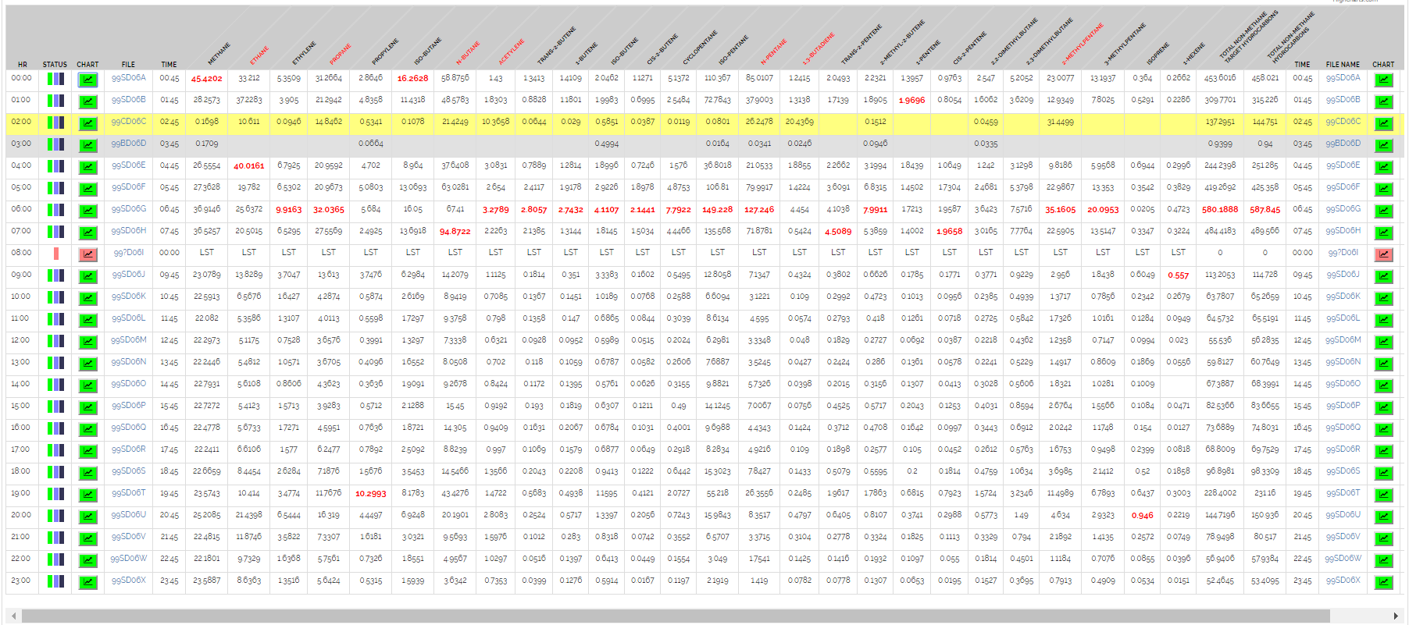Open the chart icon beside STATUS in the yellow 02:00 row
This screenshot has height=625, width=1409.
click(x=87, y=123)
